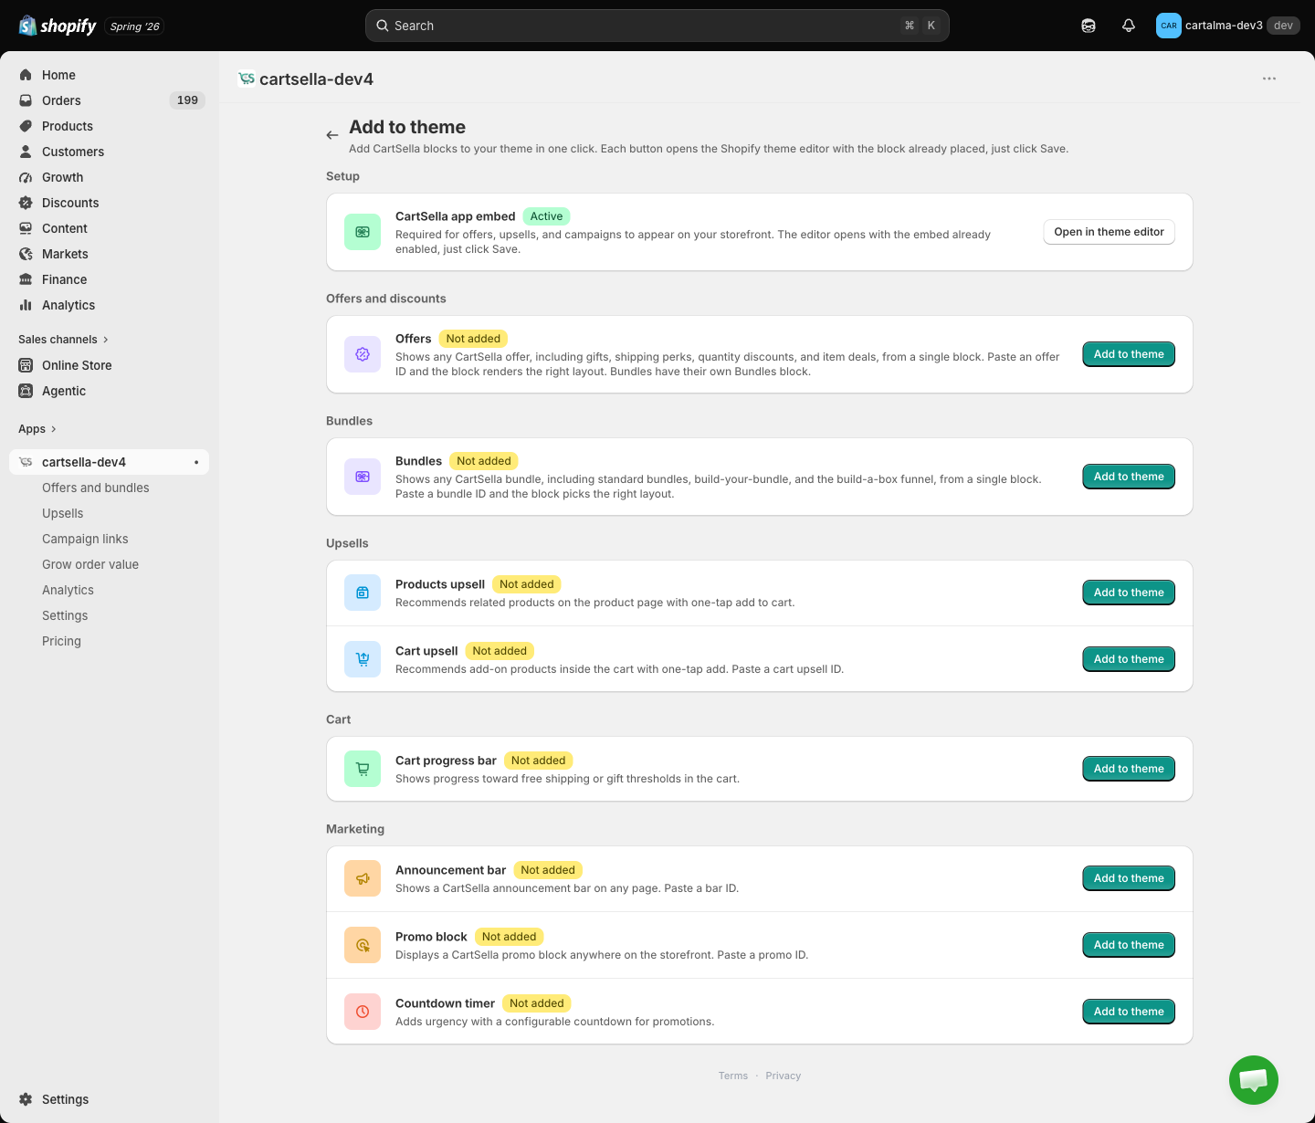
Task: Open the Sidekick assistant icon in top bar
Action: (1089, 26)
